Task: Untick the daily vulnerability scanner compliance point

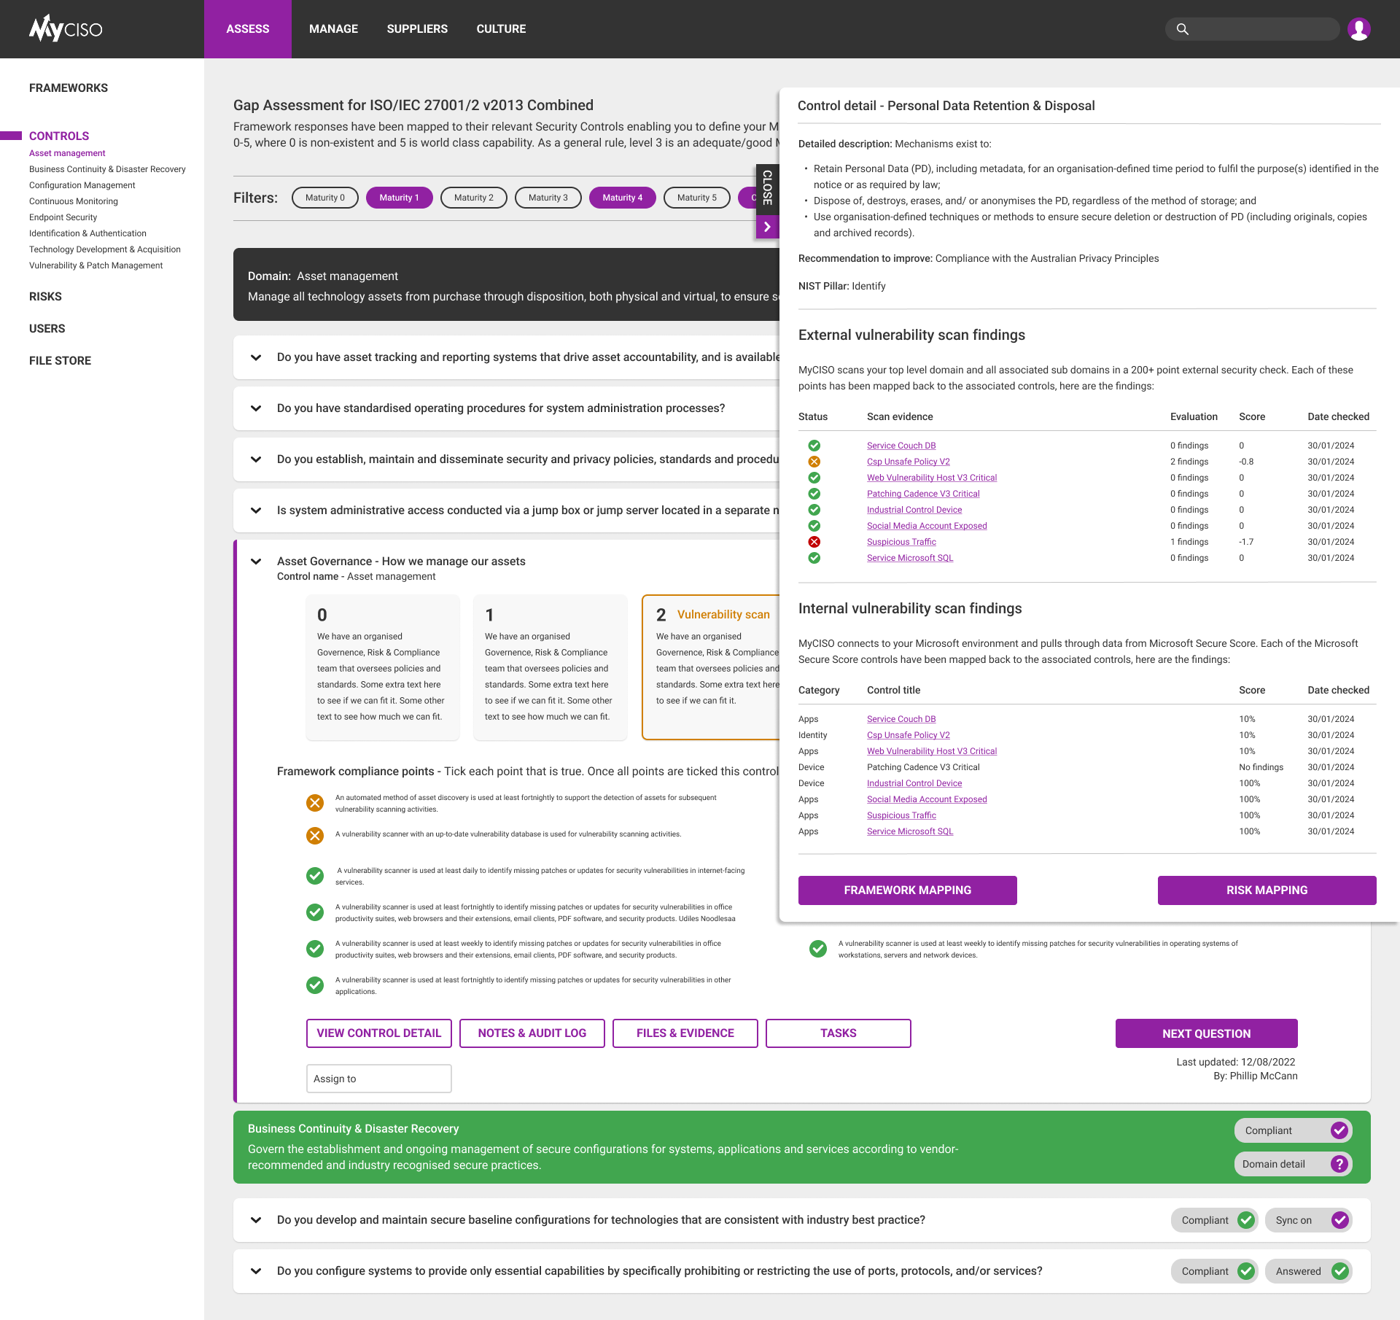Action: 315,876
